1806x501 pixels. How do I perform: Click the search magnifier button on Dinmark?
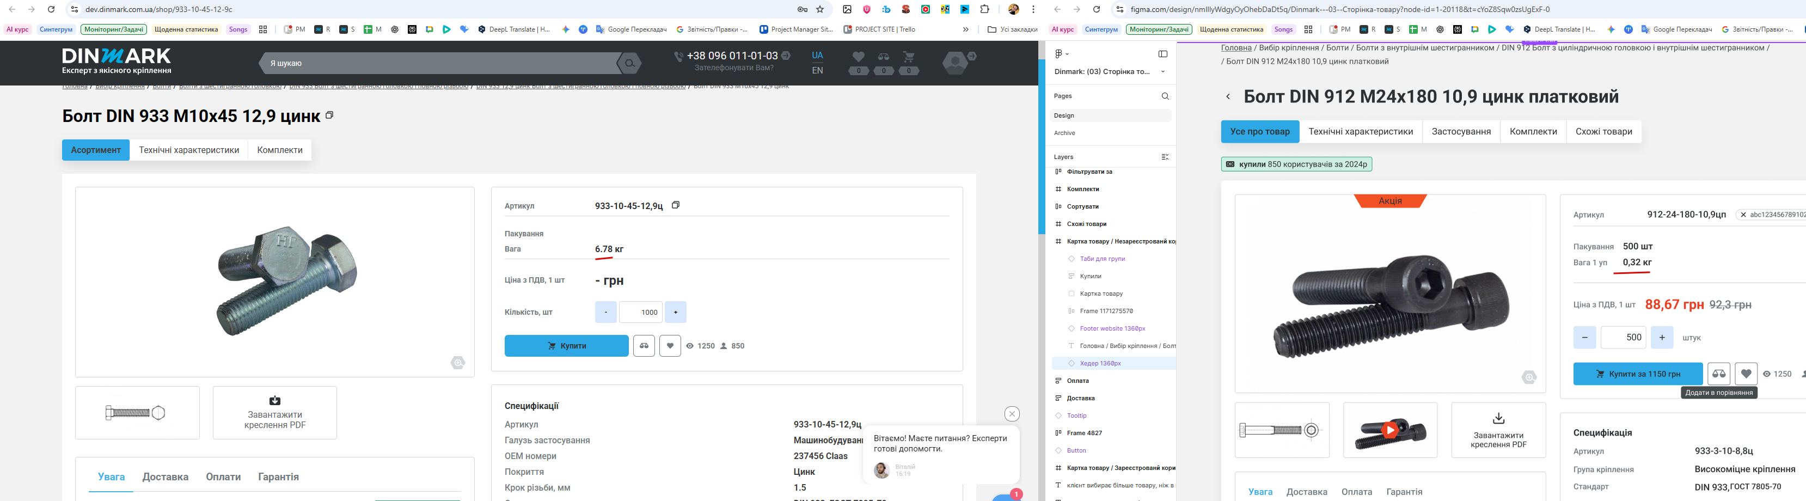pyautogui.click(x=629, y=63)
